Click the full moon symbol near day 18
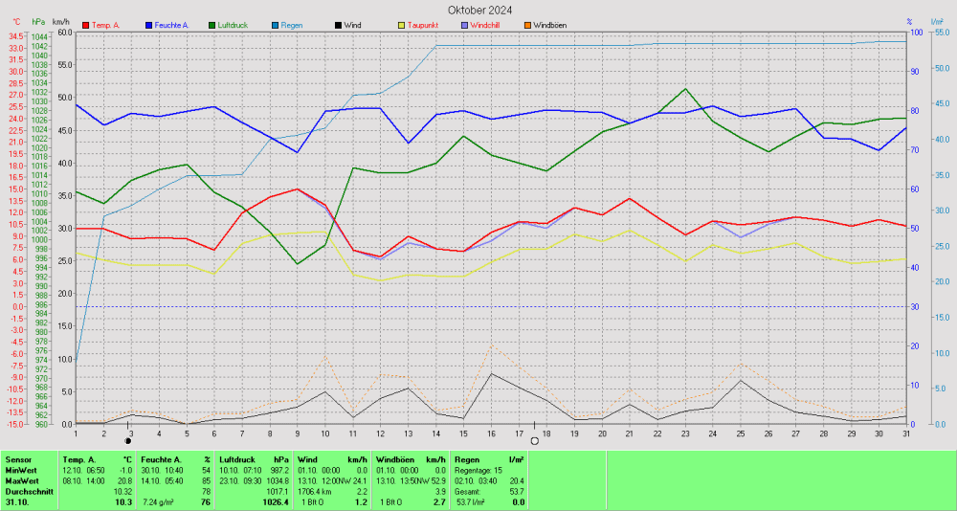The height and width of the screenshot is (511, 957). click(534, 441)
